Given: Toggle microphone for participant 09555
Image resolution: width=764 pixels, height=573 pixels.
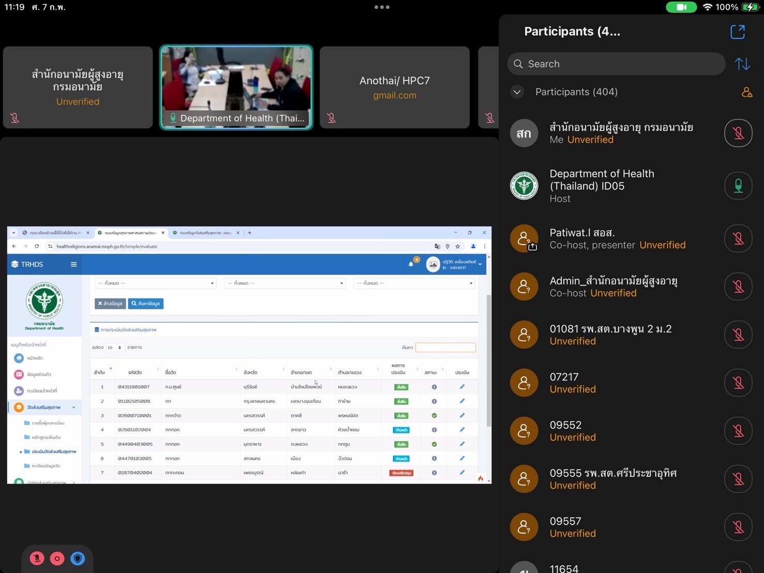Looking at the screenshot, I should click(x=738, y=479).
